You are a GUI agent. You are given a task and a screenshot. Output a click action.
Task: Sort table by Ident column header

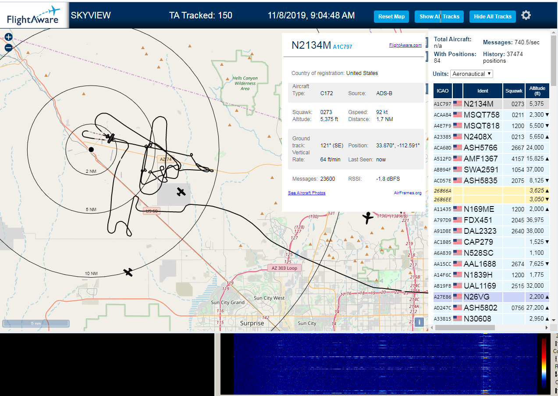pyautogui.click(x=483, y=91)
